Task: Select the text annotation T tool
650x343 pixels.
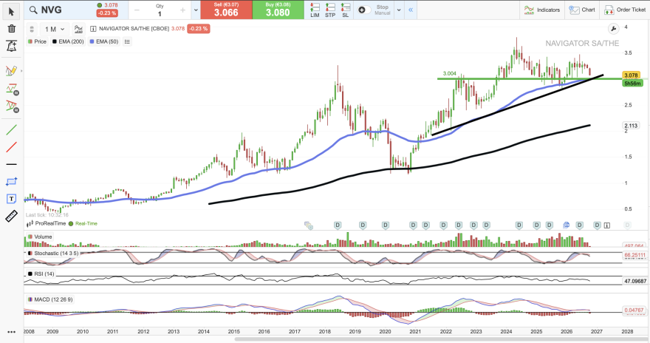Action: pos(11,199)
